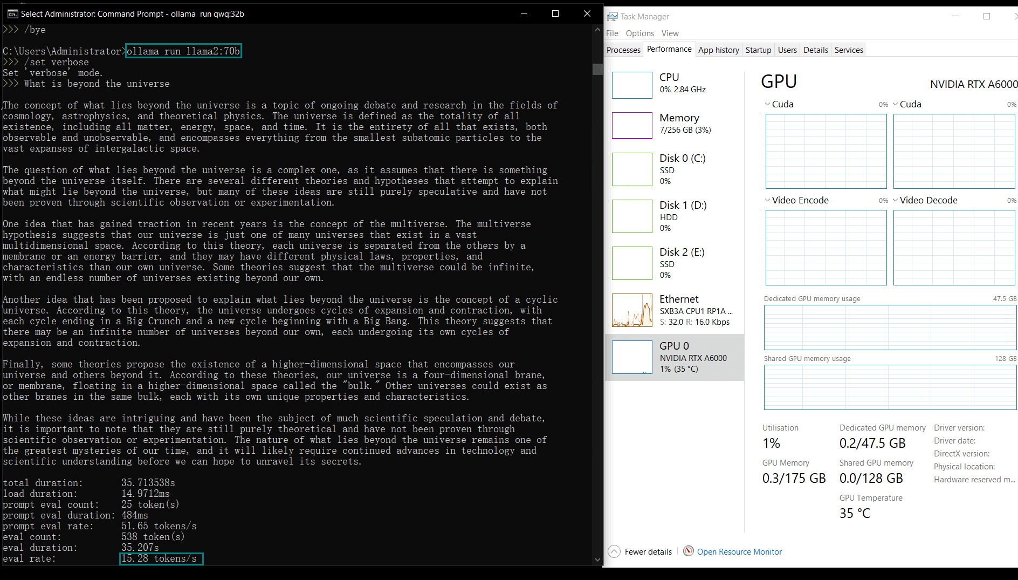Viewport: 1018px width, 580px height.
Task: Open the second Cuda engine dropdown
Action: click(x=896, y=104)
